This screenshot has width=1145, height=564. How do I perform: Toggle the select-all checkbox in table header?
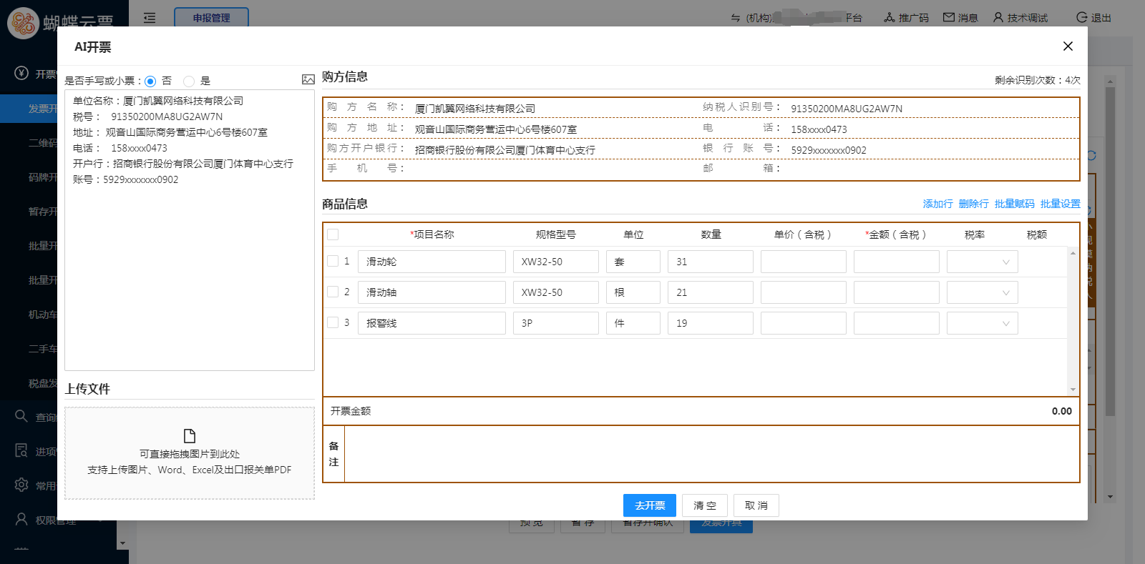333,234
